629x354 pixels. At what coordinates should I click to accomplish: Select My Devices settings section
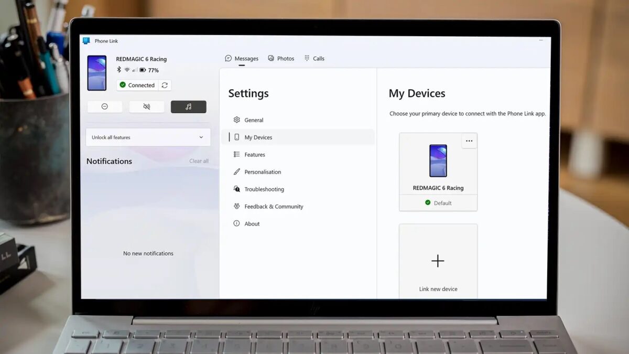[298, 137]
